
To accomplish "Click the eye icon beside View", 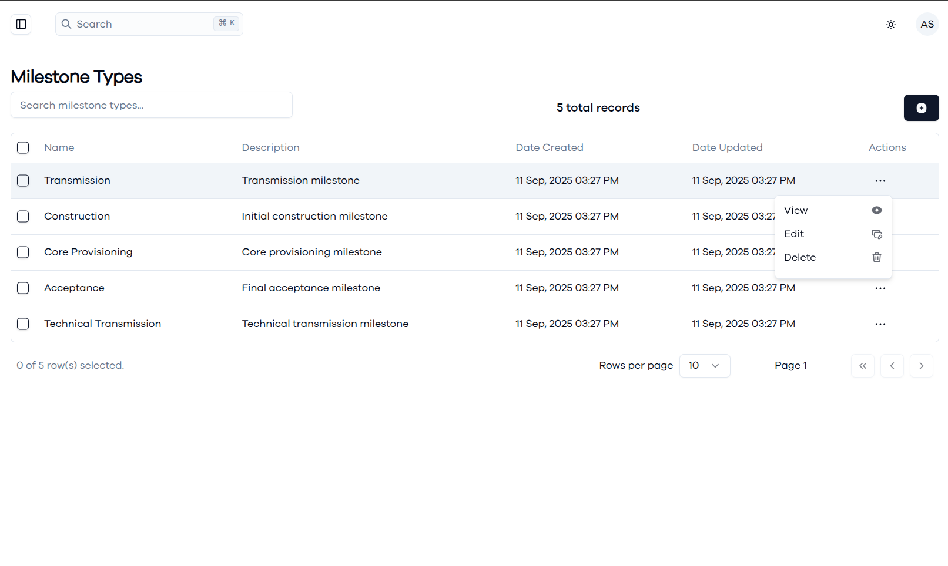I will tap(876, 210).
